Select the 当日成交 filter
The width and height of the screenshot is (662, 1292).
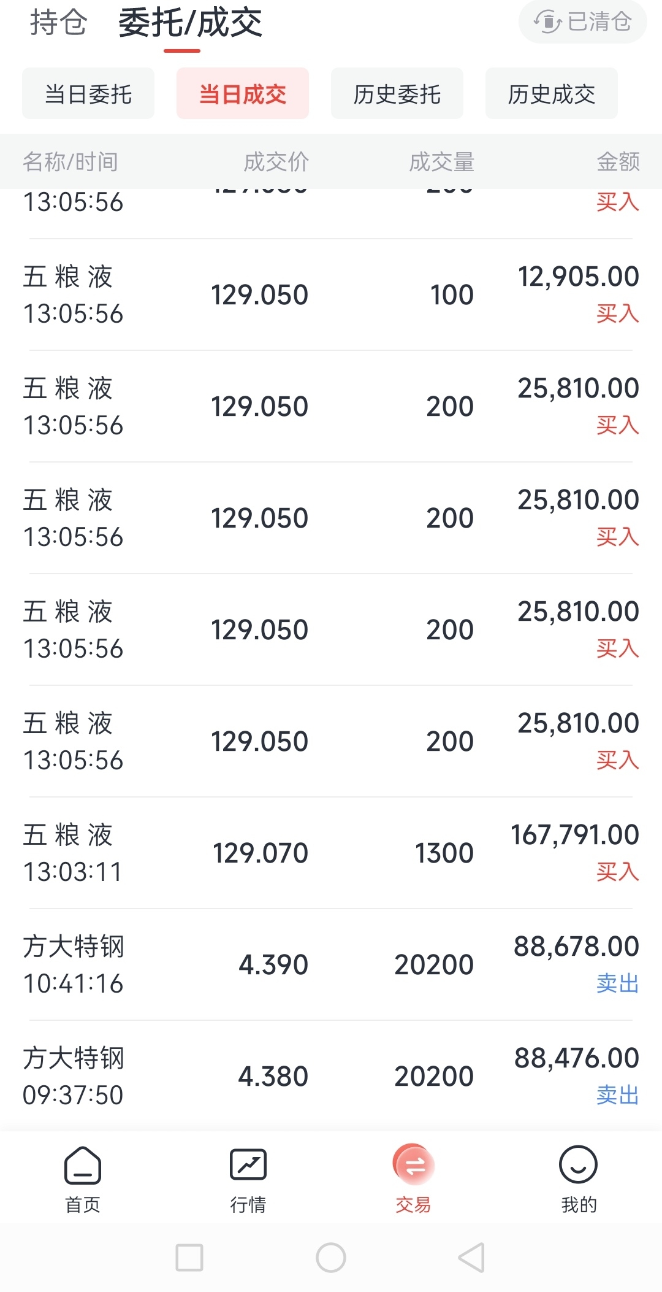(243, 94)
